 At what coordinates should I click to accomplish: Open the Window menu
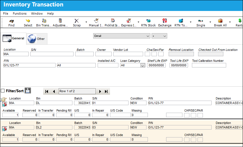37,13
